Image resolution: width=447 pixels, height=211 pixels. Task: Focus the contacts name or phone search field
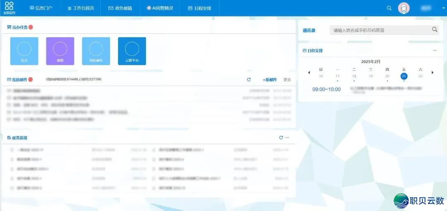(380, 30)
